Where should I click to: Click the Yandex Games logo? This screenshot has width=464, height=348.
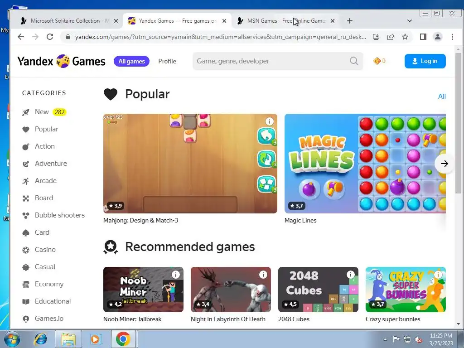[61, 61]
